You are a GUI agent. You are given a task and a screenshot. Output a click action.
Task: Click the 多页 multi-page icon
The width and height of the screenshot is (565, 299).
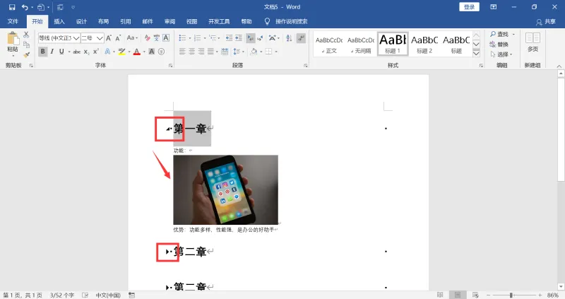[x=533, y=42]
